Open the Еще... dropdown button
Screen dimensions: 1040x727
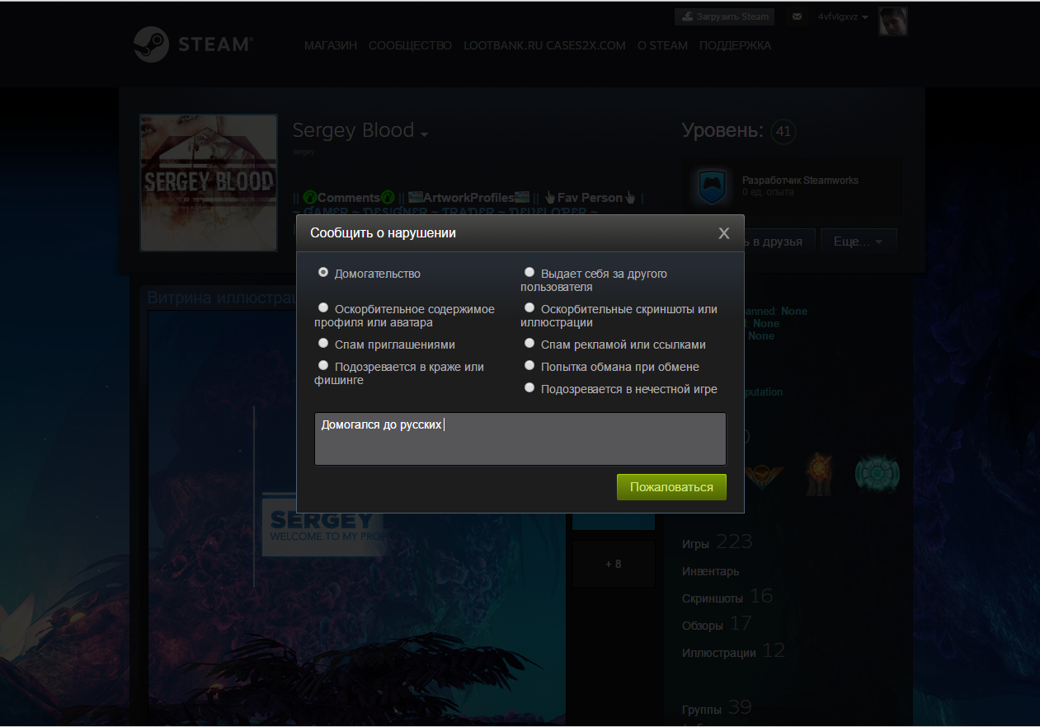pyautogui.click(x=859, y=242)
